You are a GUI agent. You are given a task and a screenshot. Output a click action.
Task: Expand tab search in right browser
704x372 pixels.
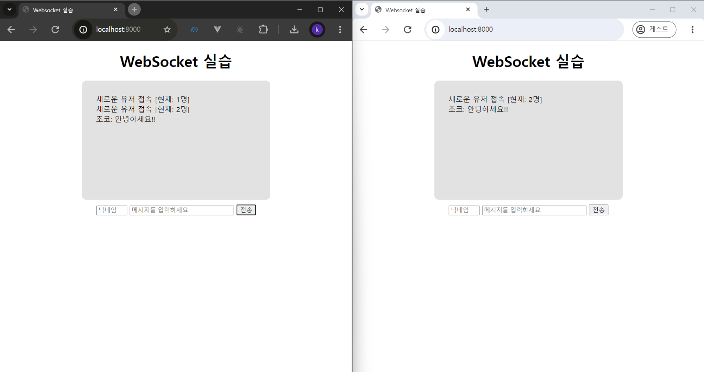[x=362, y=10]
